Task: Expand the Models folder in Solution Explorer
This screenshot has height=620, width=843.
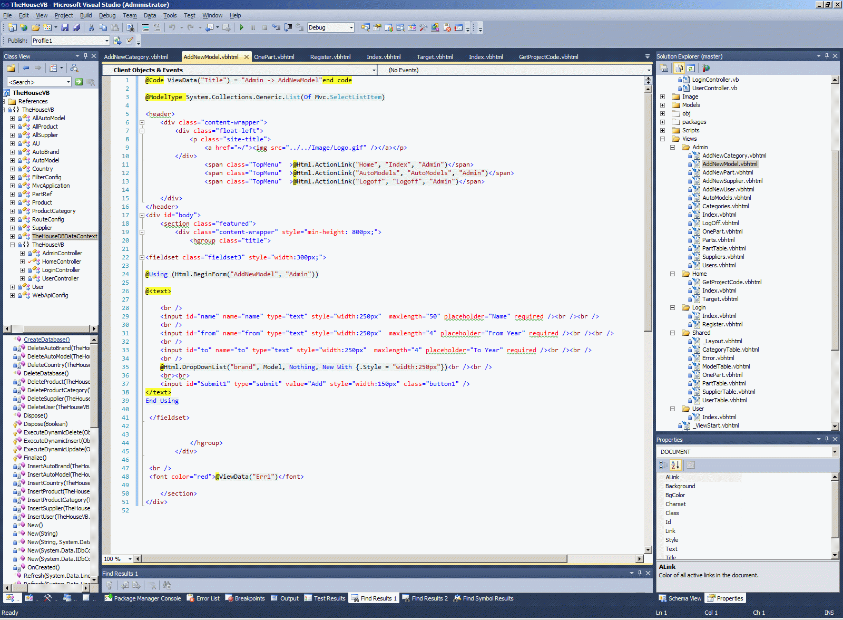Action: (x=663, y=105)
